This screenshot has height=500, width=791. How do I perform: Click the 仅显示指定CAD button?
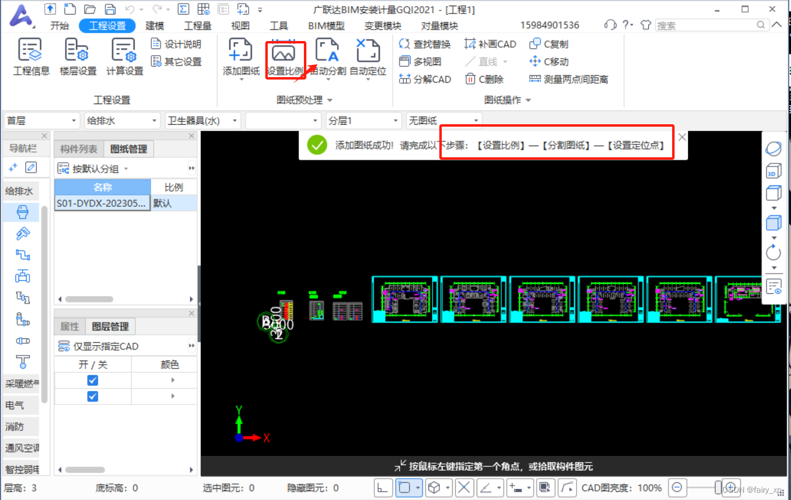98,346
